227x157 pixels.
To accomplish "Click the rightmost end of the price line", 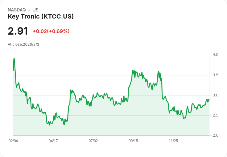I will (209, 99).
